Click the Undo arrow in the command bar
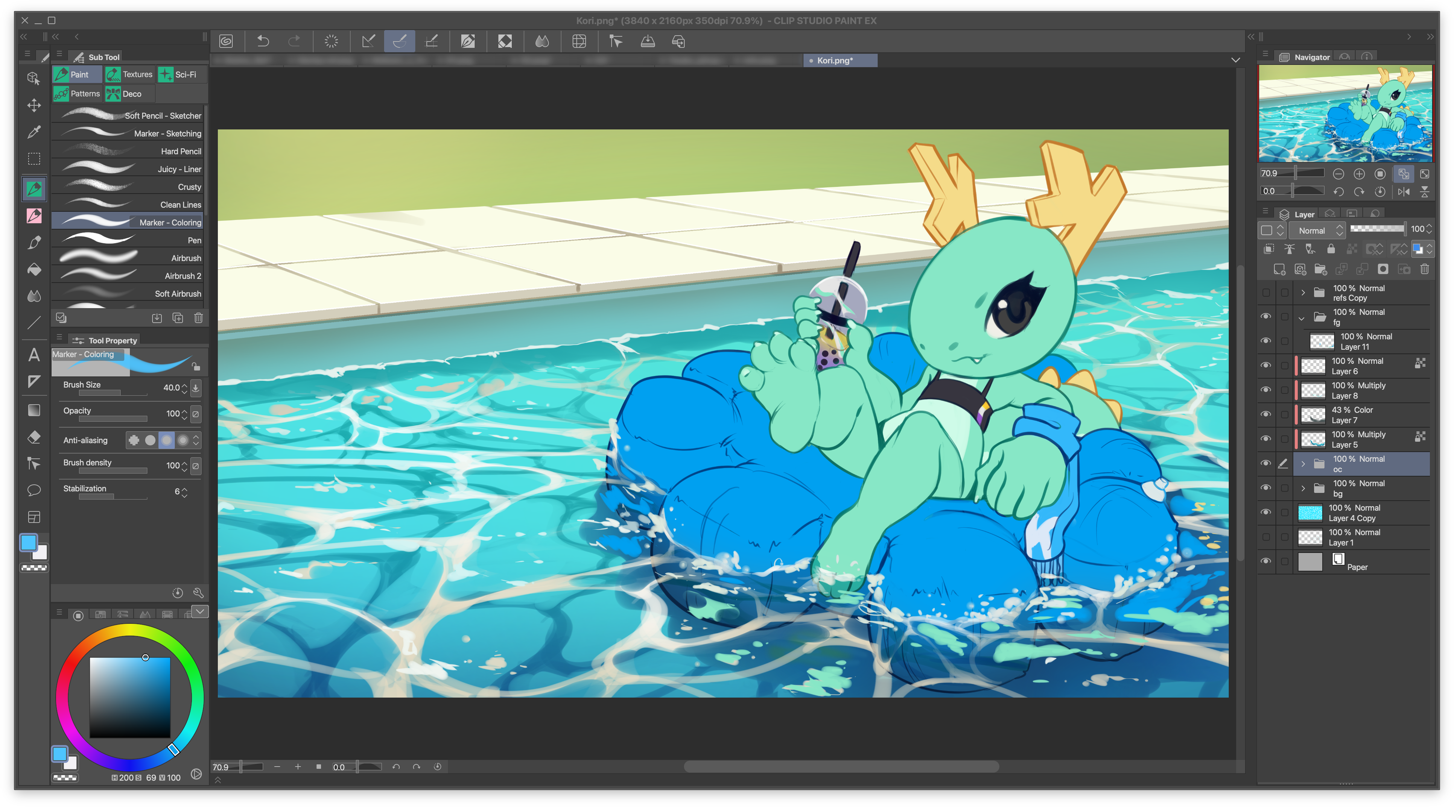The width and height of the screenshot is (1454, 807). click(263, 41)
